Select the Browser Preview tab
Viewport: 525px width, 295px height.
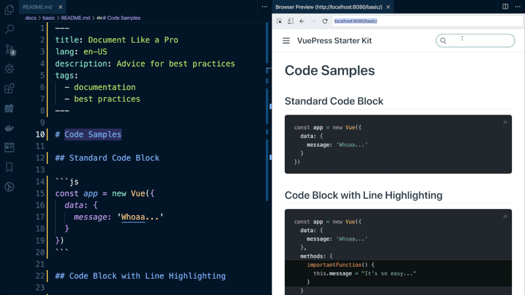coord(328,6)
